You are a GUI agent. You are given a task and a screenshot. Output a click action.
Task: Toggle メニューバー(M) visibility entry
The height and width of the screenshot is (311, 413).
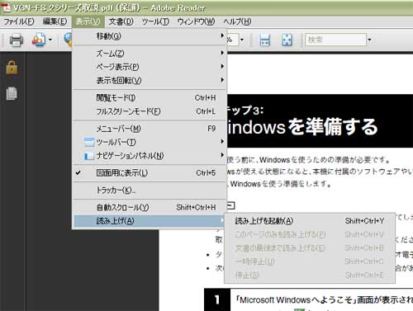click(x=150, y=129)
